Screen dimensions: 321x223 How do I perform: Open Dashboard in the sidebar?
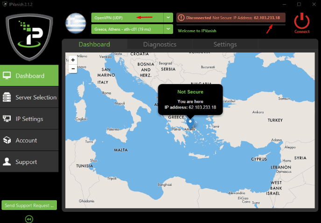point(29,75)
